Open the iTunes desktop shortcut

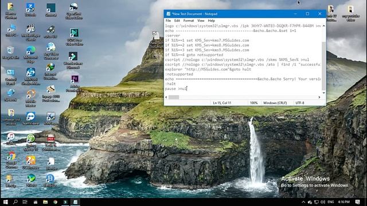10,139
